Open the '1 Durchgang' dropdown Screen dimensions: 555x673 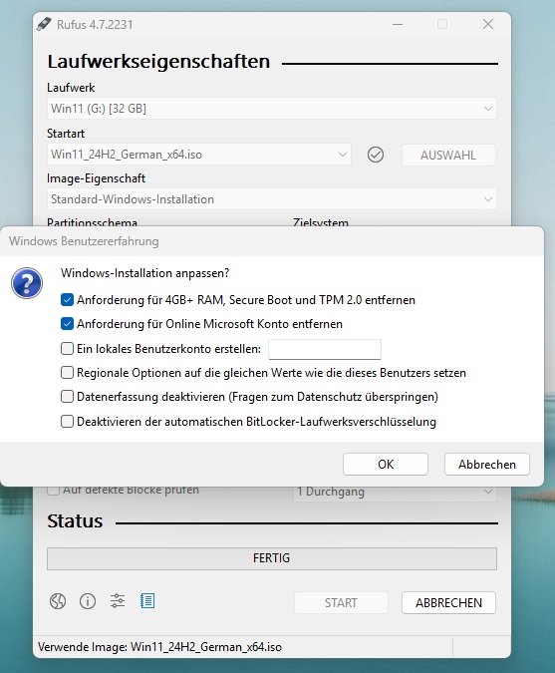[x=395, y=492]
